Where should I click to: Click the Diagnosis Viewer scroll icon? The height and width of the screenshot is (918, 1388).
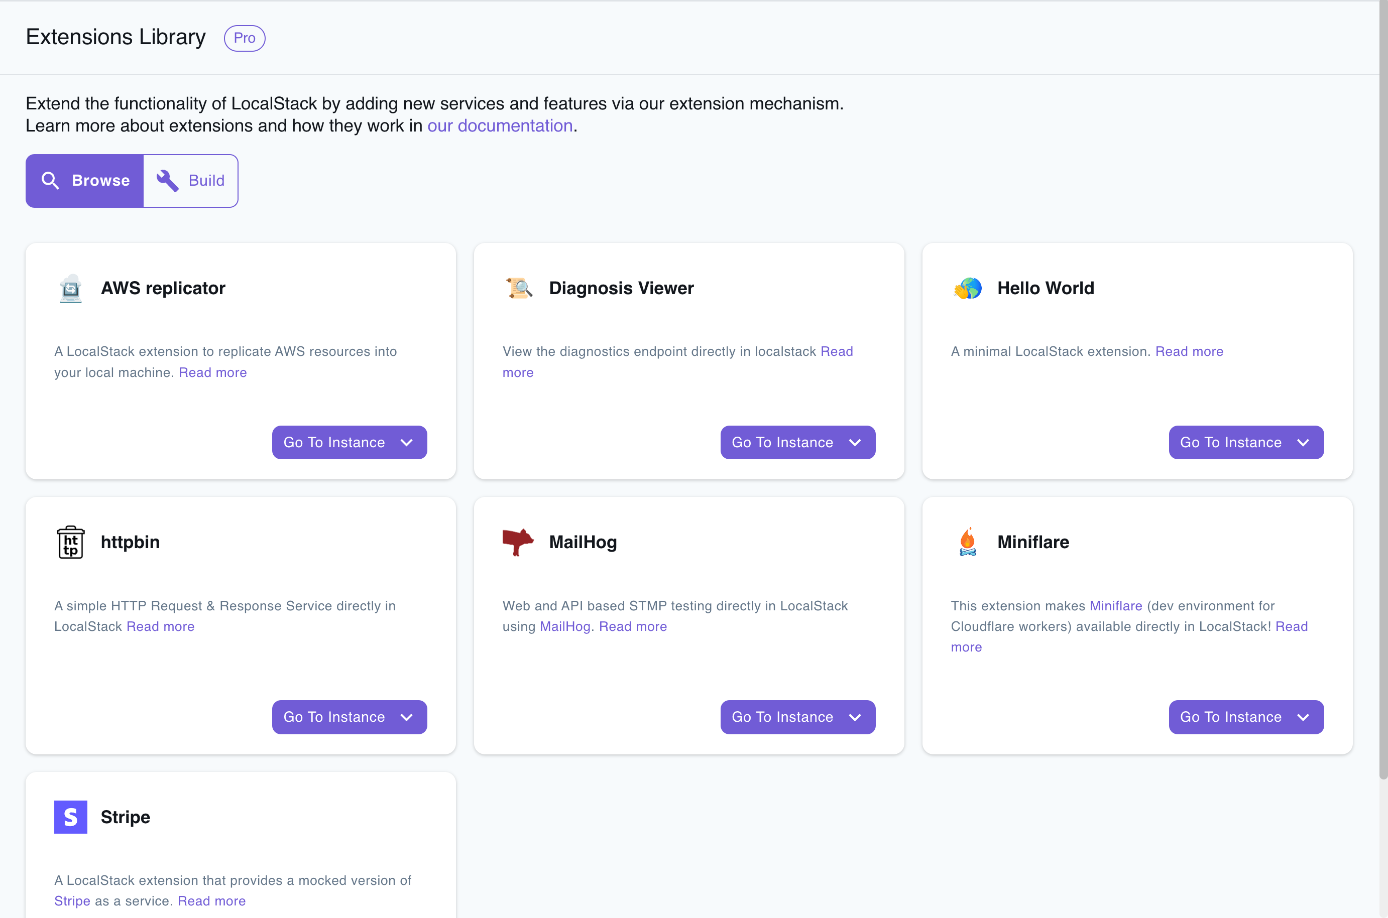click(519, 288)
